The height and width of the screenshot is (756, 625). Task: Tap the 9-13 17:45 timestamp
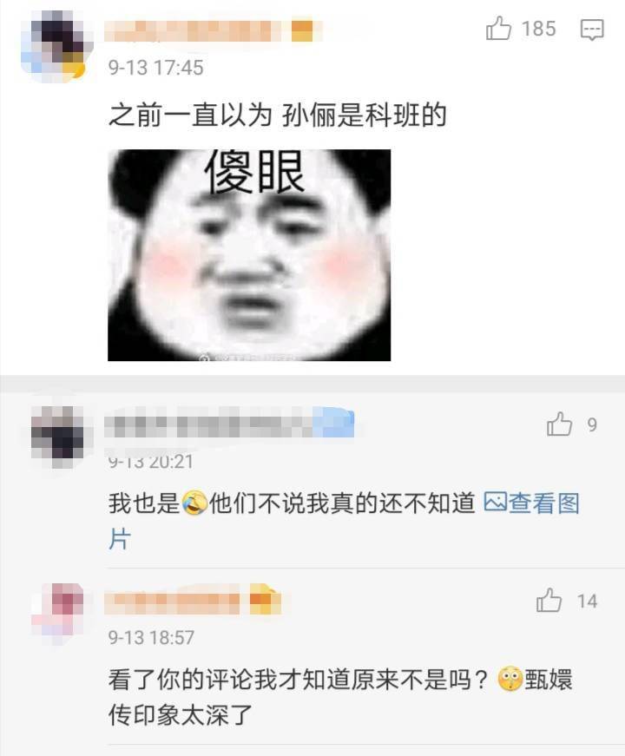coord(155,68)
